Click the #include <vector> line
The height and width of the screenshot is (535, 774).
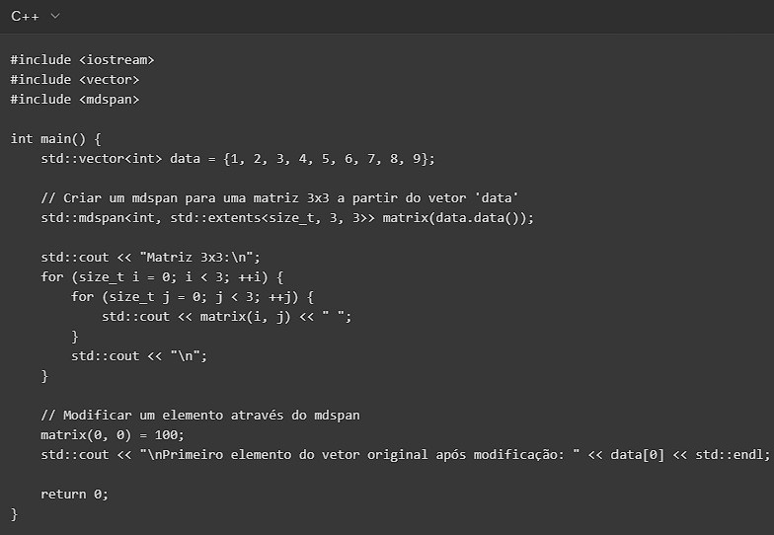tap(75, 79)
